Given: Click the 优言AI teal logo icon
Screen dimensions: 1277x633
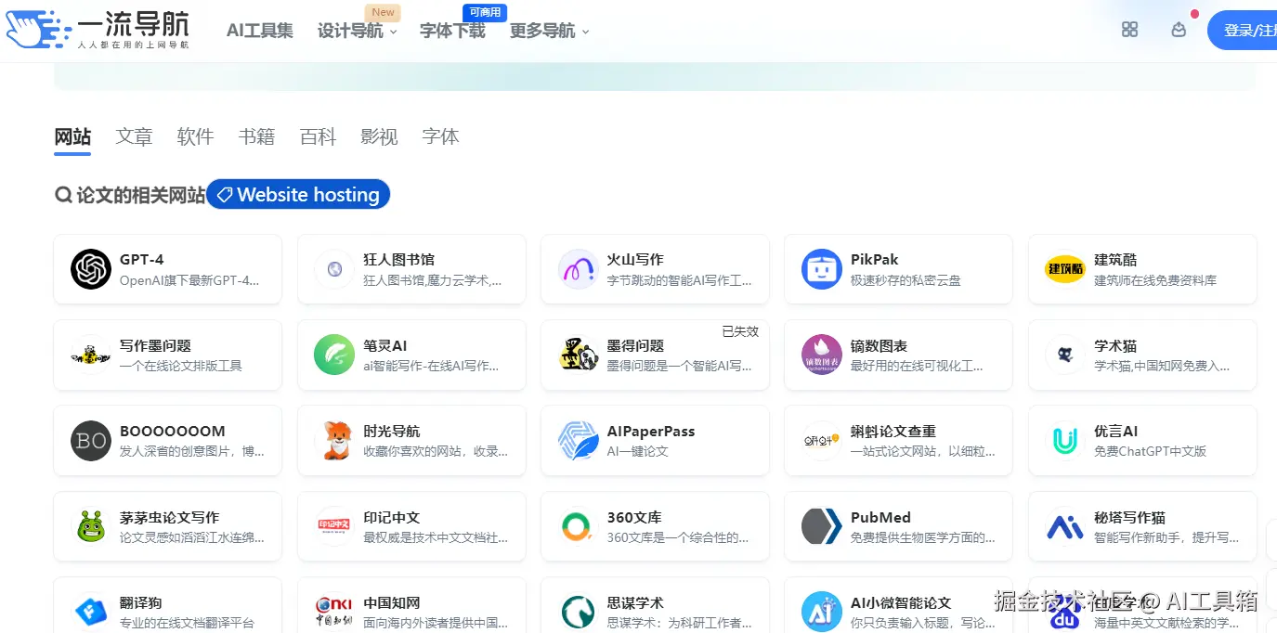Looking at the screenshot, I should click(1065, 441).
